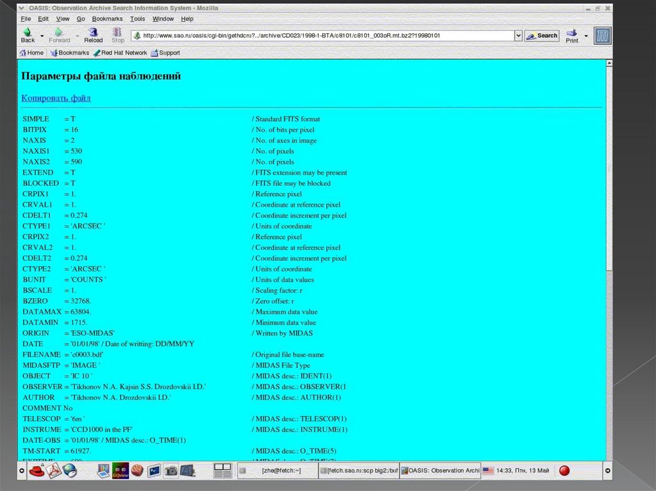Image resolution: width=656 pixels, height=491 pixels.
Task: Open the Print options dropdown arrow
Action: click(x=586, y=36)
